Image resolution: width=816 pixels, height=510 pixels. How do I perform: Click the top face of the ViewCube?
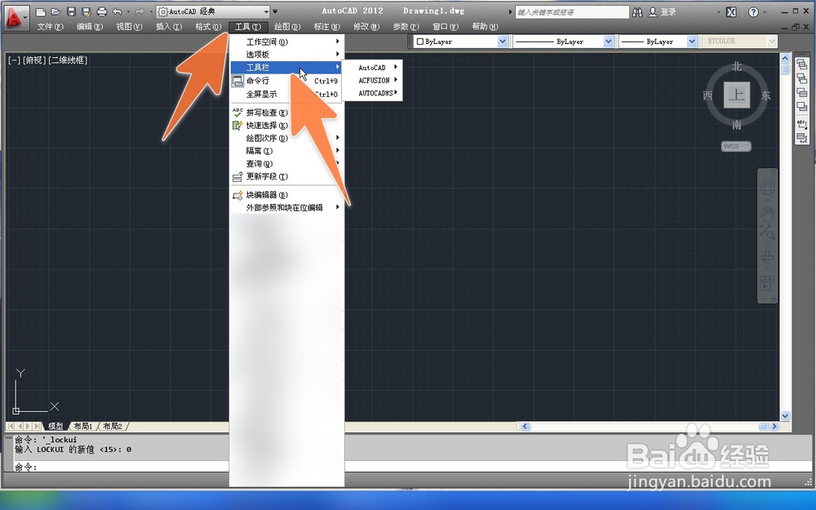point(736,95)
